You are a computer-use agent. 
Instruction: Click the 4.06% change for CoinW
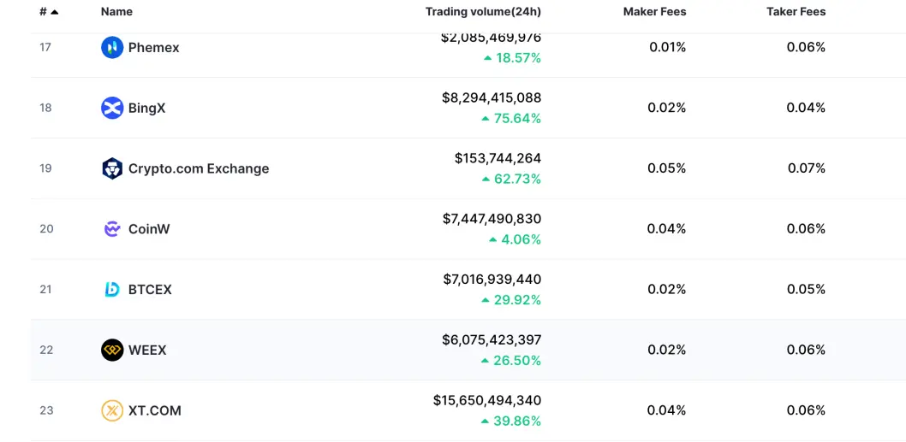(515, 239)
